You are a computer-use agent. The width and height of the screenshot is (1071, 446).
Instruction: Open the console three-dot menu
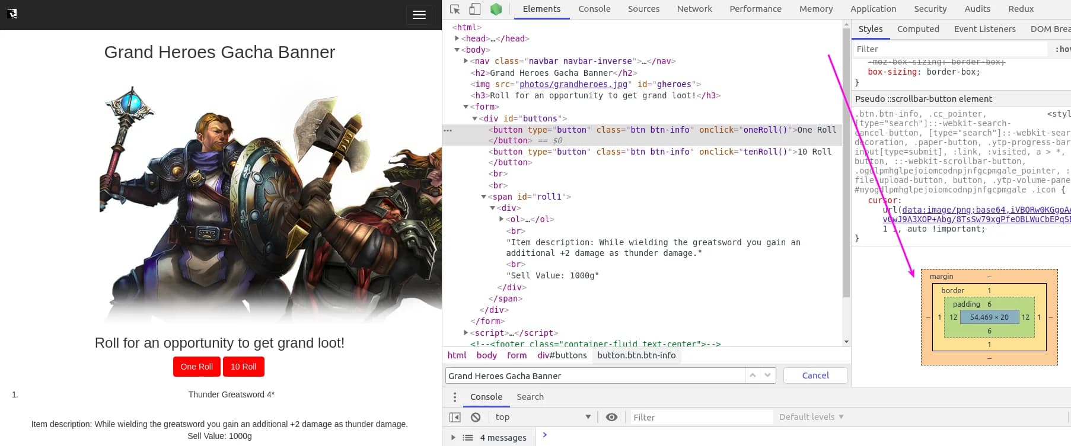[455, 397]
